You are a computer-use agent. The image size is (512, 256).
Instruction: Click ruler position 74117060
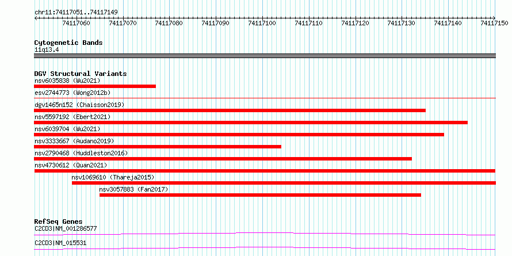pyautogui.click(x=77, y=23)
